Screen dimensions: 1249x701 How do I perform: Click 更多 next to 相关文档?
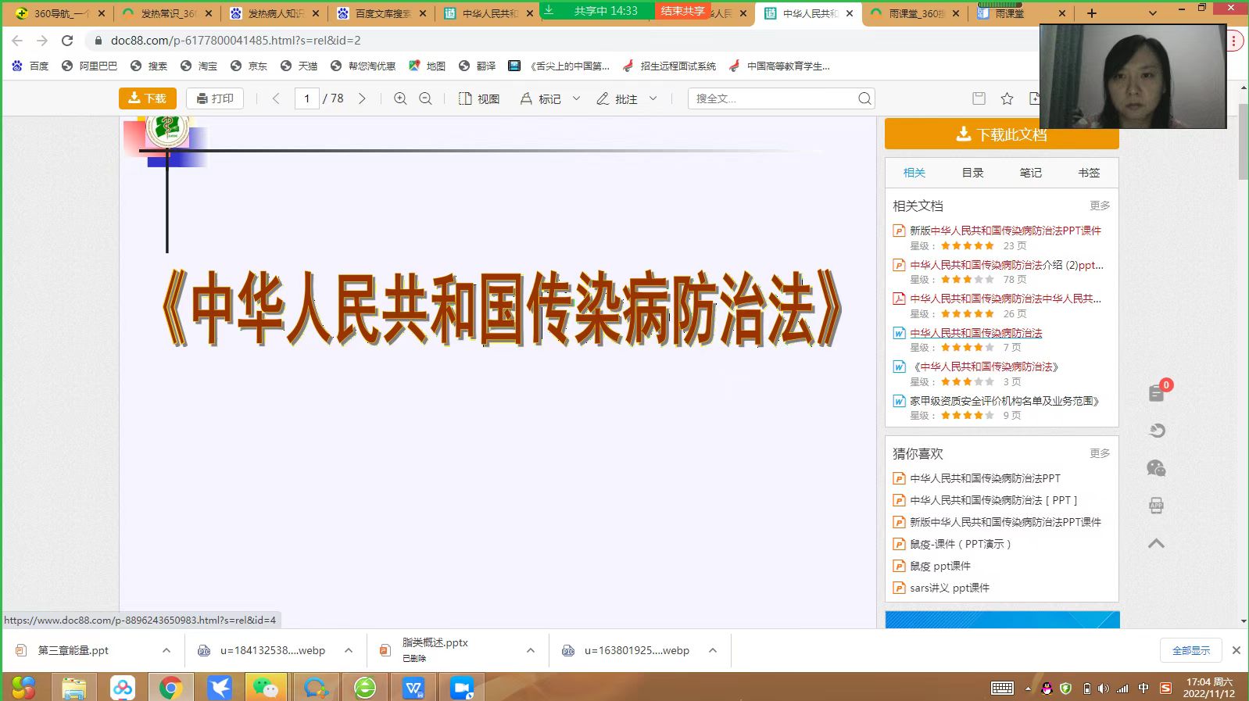tap(1100, 206)
